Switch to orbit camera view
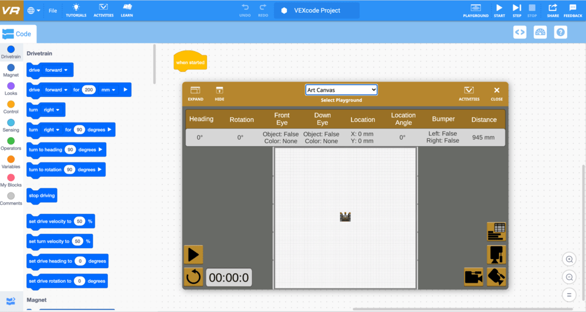Viewport: 586px width, 312px height. [496, 277]
